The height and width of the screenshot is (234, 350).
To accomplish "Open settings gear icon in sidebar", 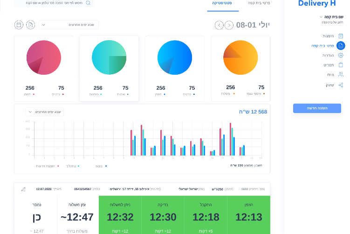I will tap(341, 55).
